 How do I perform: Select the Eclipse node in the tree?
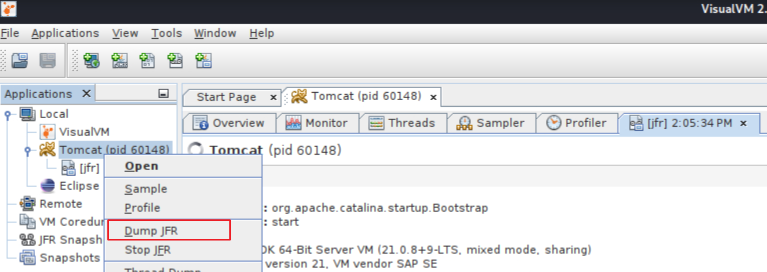pos(79,186)
